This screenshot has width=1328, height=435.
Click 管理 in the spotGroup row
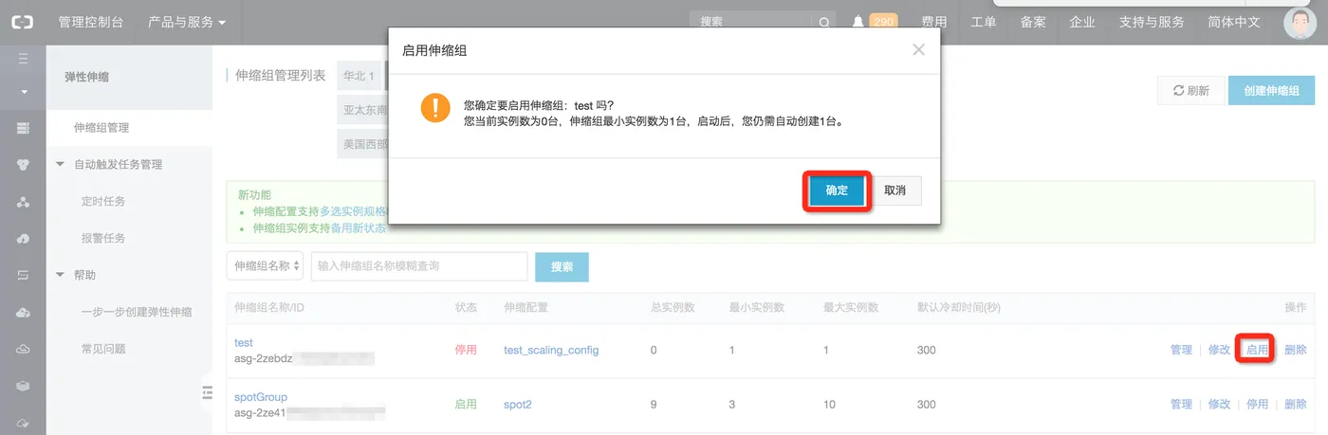pyautogui.click(x=1181, y=404)
